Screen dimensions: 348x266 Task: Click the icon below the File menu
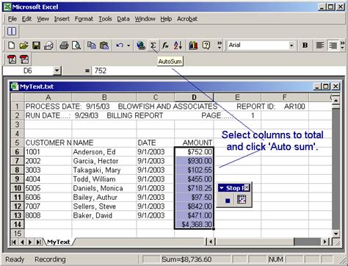[12, 32]
